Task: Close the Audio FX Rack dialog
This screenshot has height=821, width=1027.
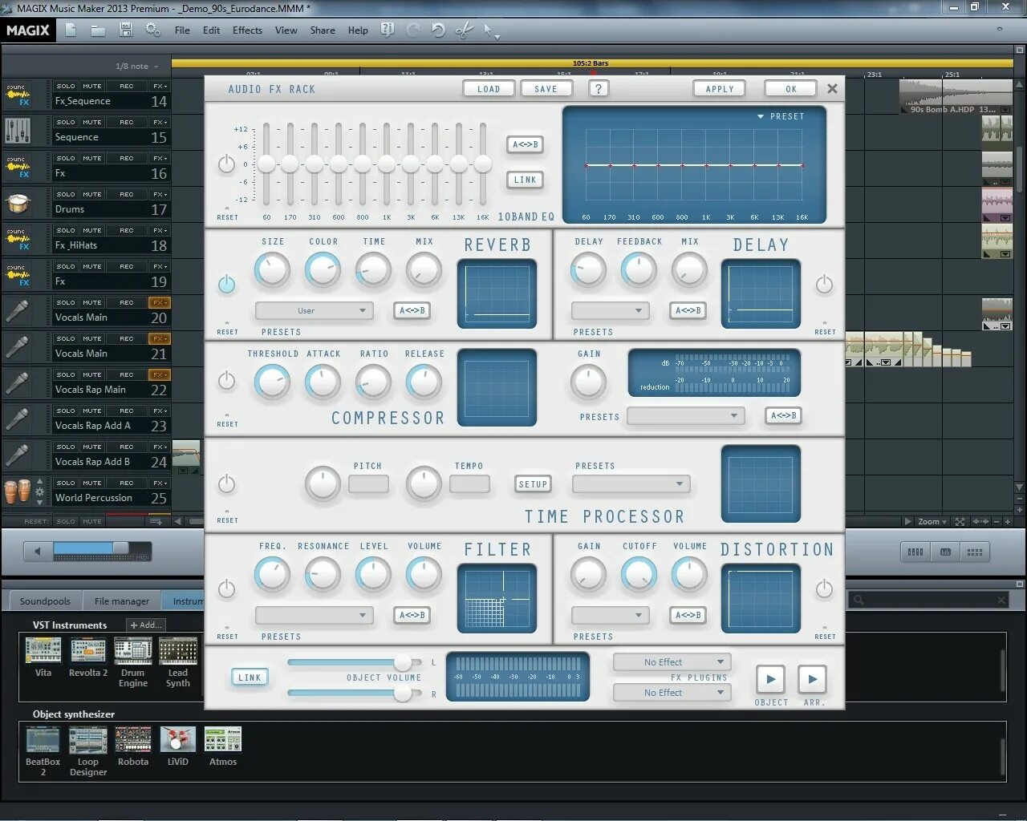Action: click(832, 89)
